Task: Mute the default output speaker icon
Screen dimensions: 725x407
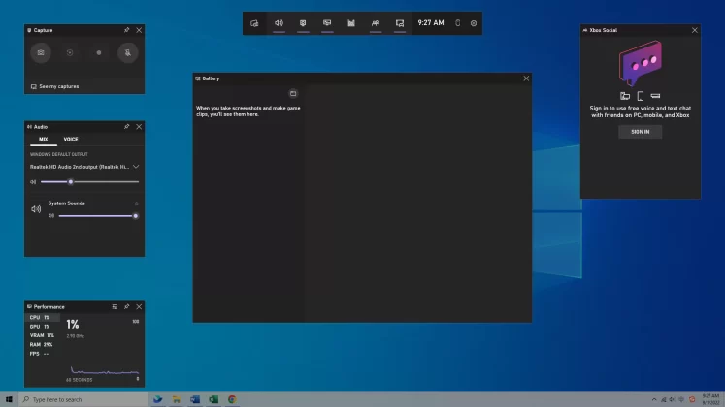Action: [x=33, y=182]
